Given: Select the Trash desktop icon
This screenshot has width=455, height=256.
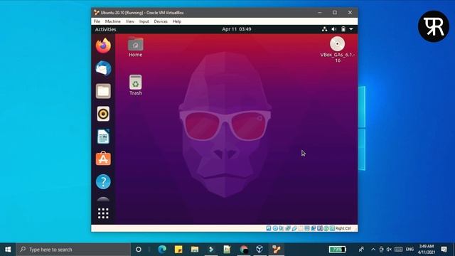Looking at the screenshot, I should point(136,85).
